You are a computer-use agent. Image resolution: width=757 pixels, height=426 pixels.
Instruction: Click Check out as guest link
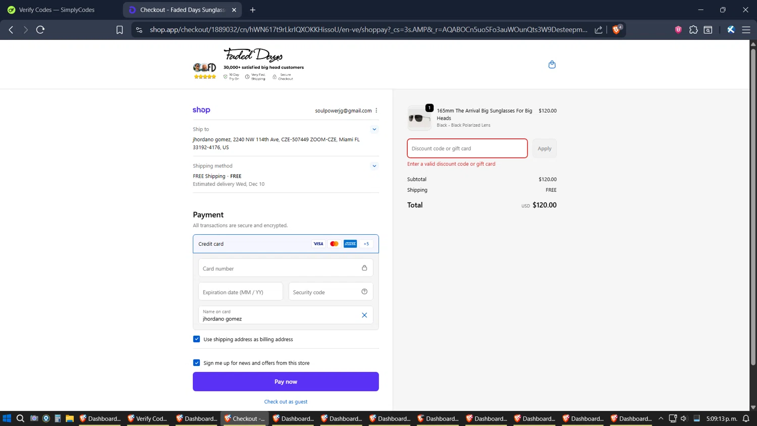(x=286, y=402)
